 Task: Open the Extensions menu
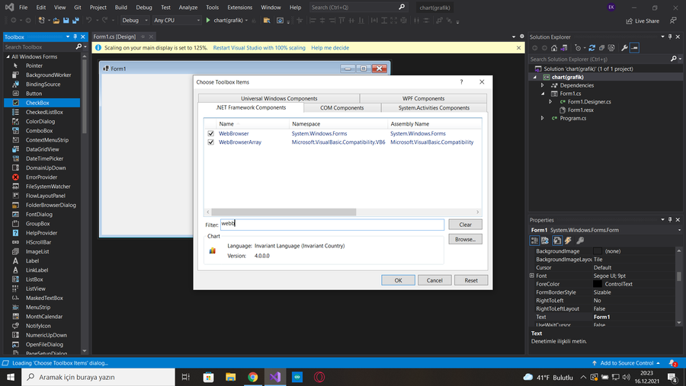click(239, 7)
